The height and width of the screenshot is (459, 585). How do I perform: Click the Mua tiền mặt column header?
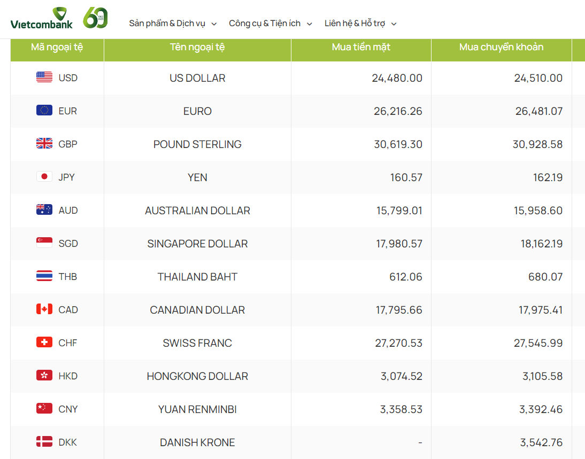click(361, 47)
